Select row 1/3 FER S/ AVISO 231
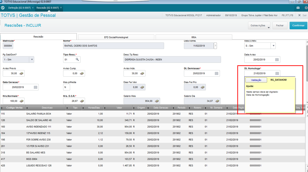 [x=153, y=146]
